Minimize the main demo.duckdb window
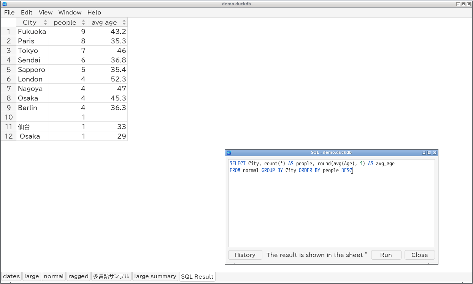This screenshot has width=473, height=284. click(458, 4)
